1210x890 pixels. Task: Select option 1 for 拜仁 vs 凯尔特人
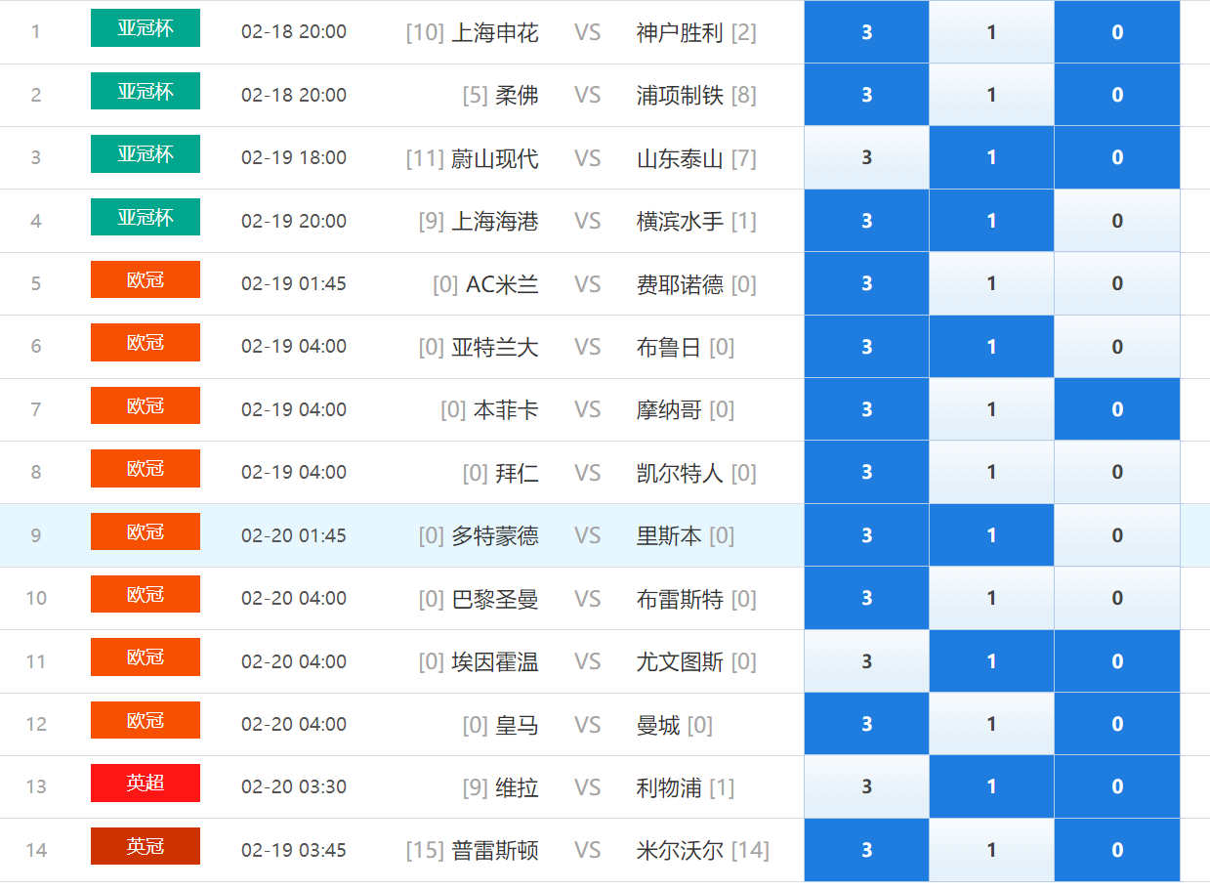click(991, 472)
